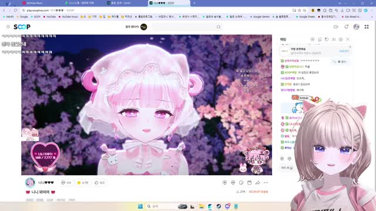The height and width of the screenshot is (211, 376).
Task: Click the smiley face icon under the video
Action: click(x=233, y=182)
